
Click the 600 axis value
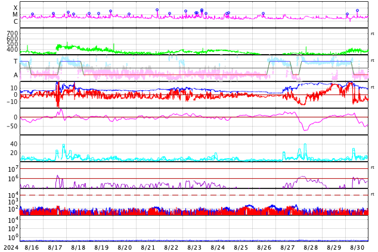coord(13,39)
